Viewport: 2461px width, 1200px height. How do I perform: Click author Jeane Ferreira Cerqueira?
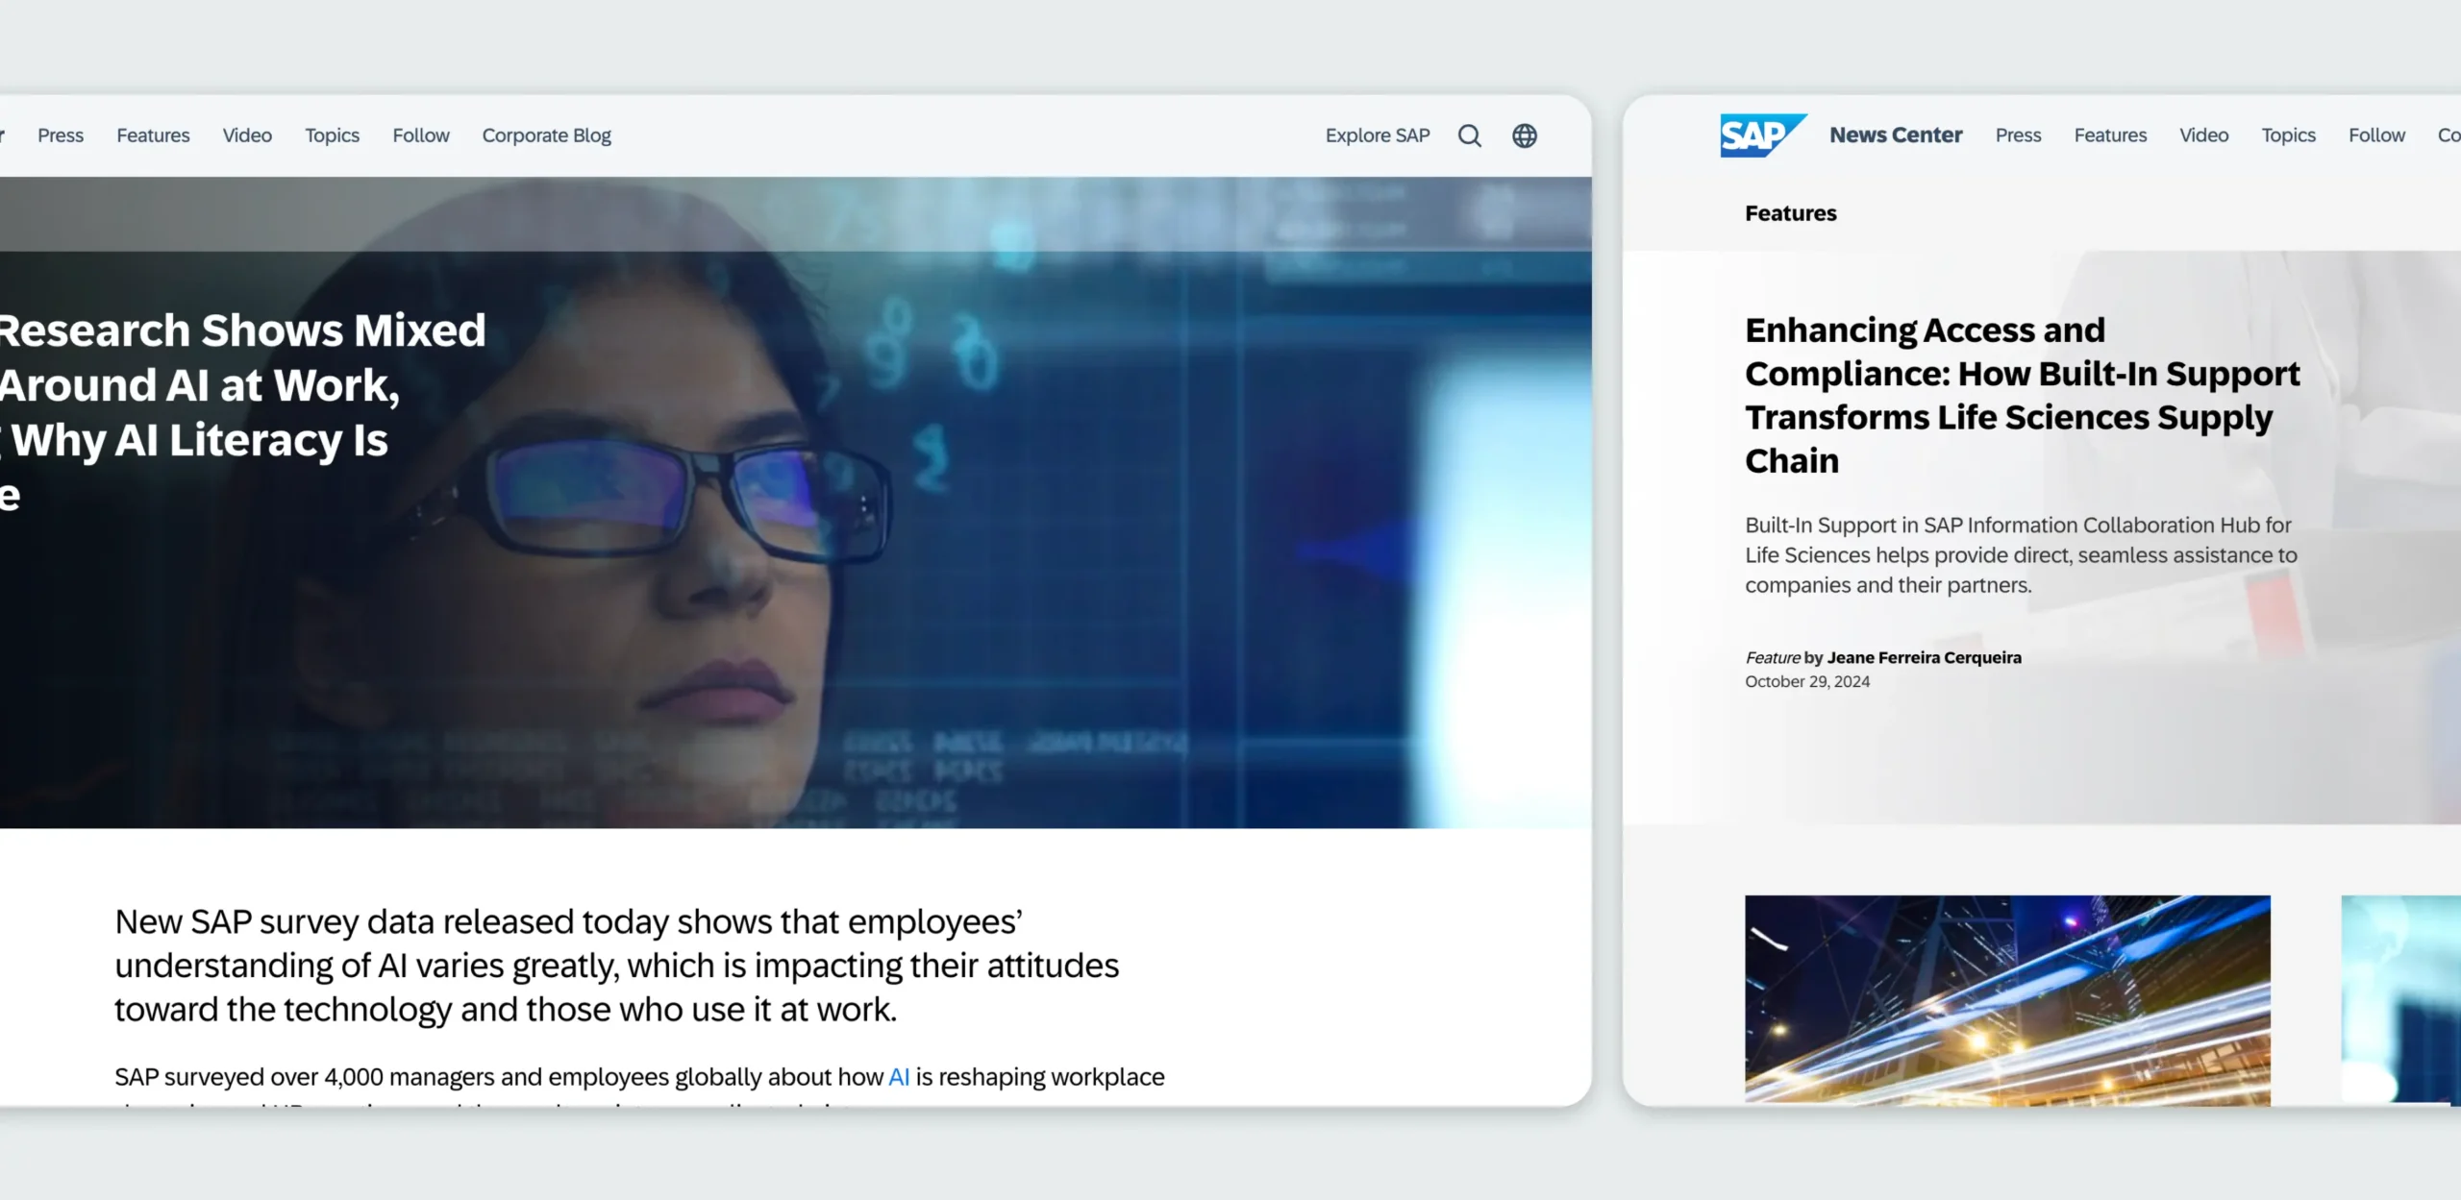pos(1924,657)
